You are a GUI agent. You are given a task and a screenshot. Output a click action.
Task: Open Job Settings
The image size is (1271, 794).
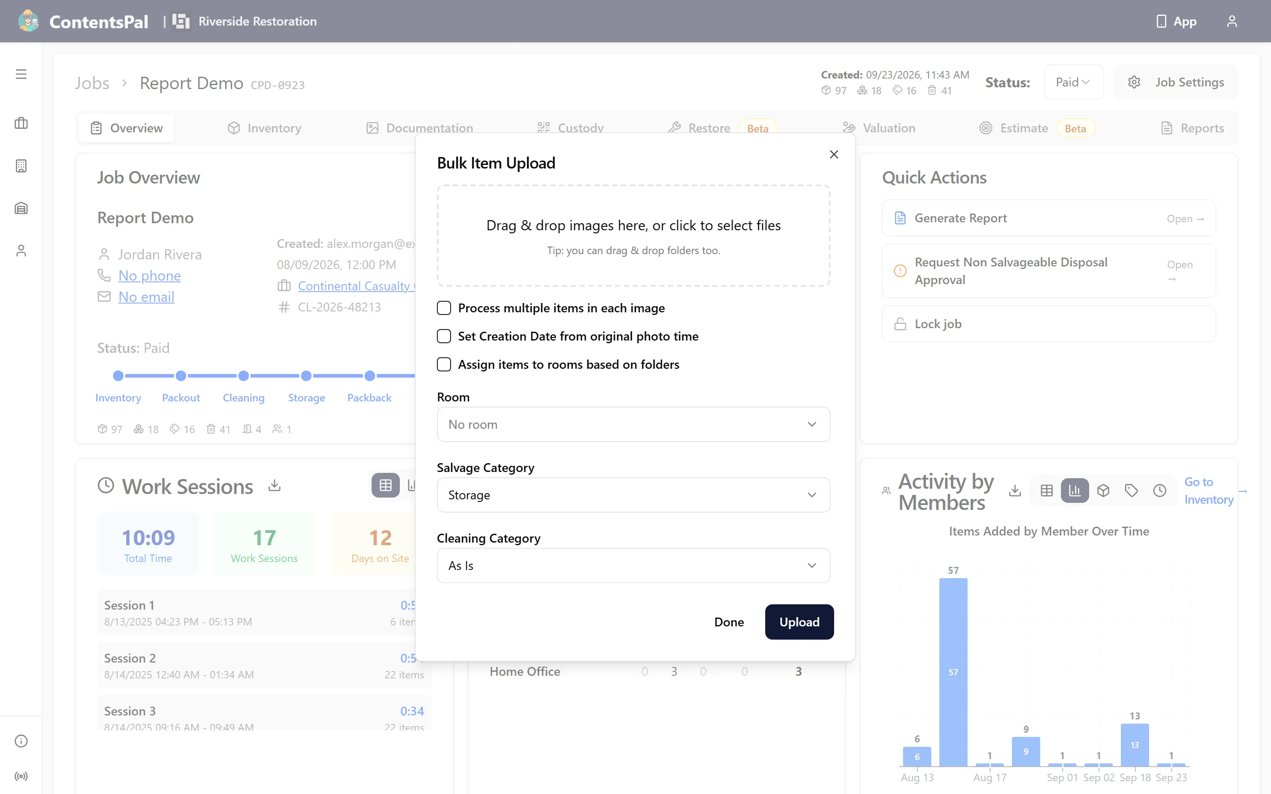tap(1175, 82)
